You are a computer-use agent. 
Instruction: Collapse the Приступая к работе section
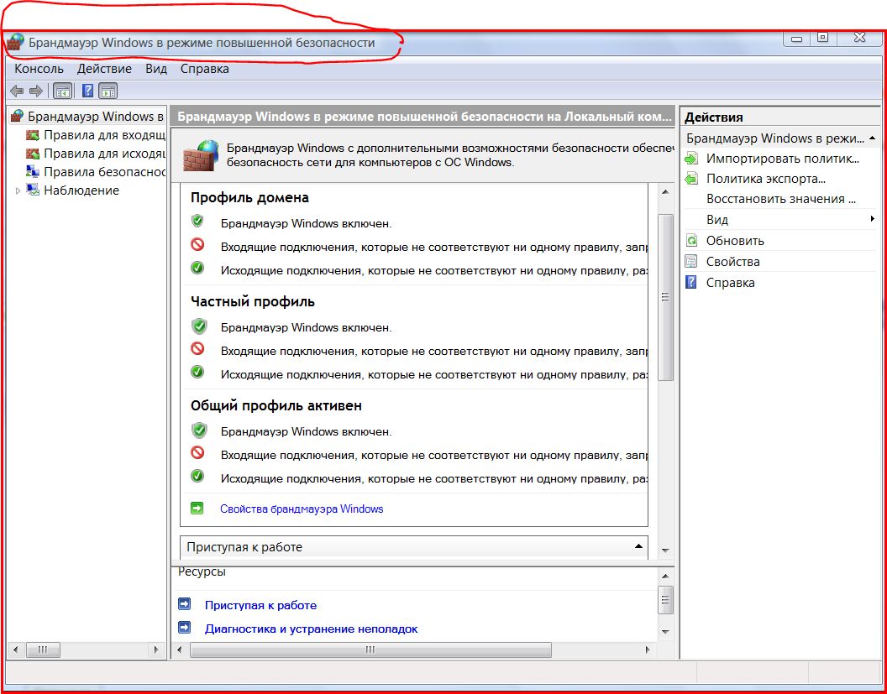(638, 546)
